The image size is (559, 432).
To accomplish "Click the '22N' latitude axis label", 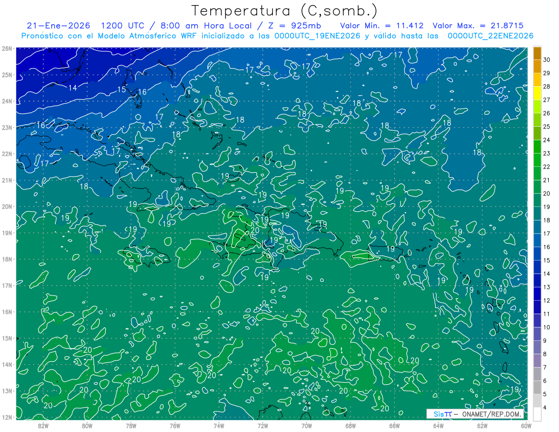I will coord(7,154).
